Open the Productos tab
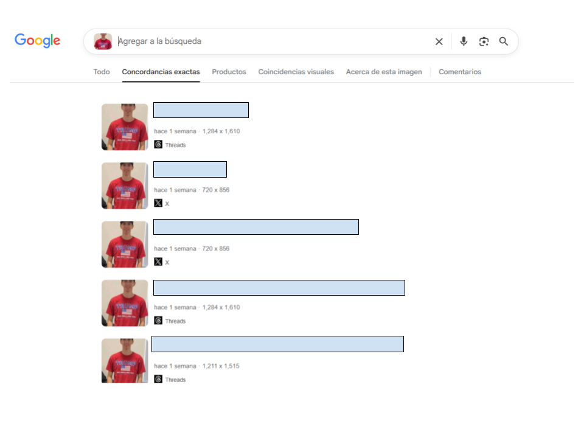The height and width of the screenshot is (438, 584). click(x=229, y=72)
